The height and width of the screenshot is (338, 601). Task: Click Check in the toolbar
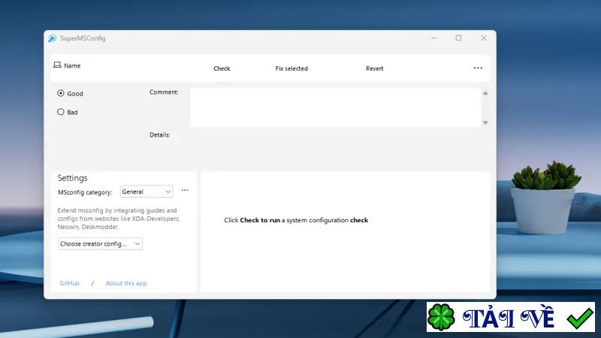(x=222, y=68)
